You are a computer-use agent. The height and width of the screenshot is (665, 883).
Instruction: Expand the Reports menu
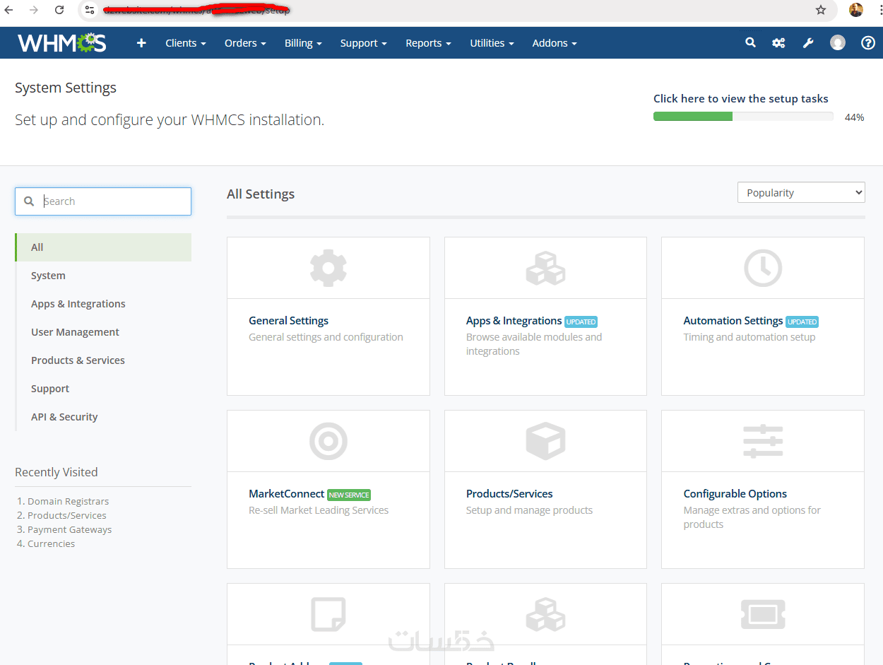coord(428,43)
